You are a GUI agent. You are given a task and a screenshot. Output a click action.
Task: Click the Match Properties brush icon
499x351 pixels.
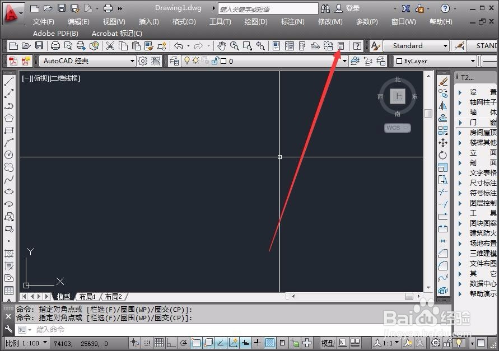pyautogui.click(x=148, y=46)
